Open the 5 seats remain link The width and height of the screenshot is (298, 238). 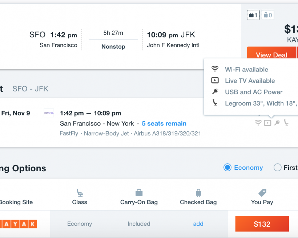coord(164,123)
